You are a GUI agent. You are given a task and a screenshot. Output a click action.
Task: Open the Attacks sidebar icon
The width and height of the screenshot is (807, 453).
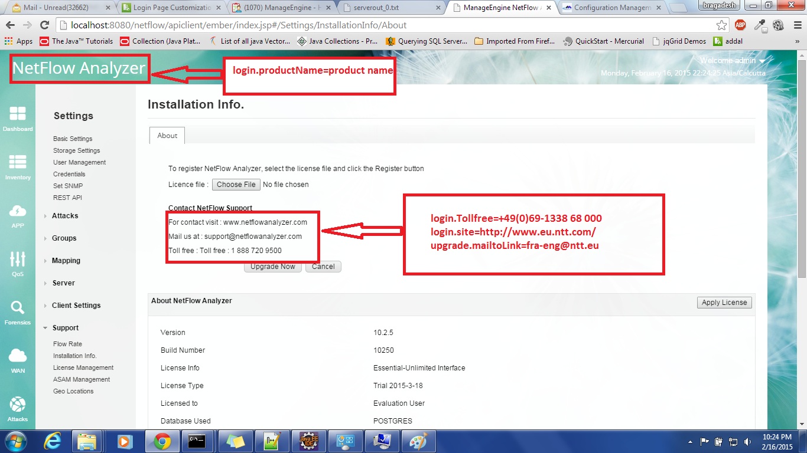tap(18, 405)
